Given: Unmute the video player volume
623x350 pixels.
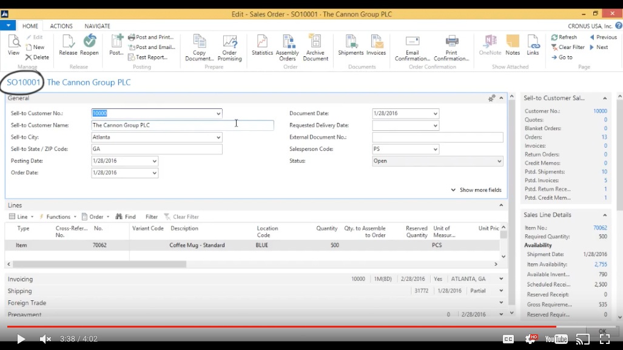Looking at the screenshot, I should click(45, 339).
